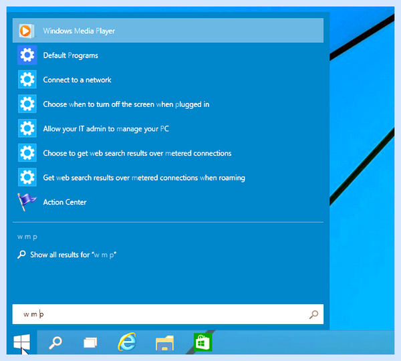Select the Windows Media Player result
Screen dimensions: 401x361
168,31
